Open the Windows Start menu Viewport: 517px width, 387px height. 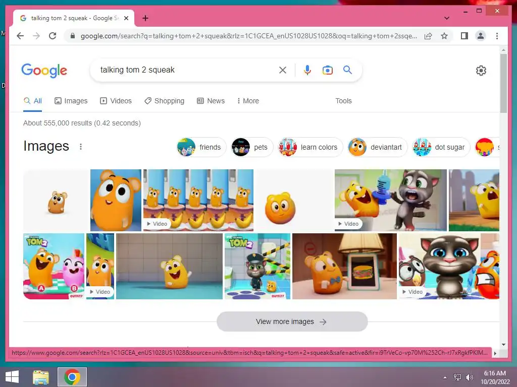click(x=12, y=377)
